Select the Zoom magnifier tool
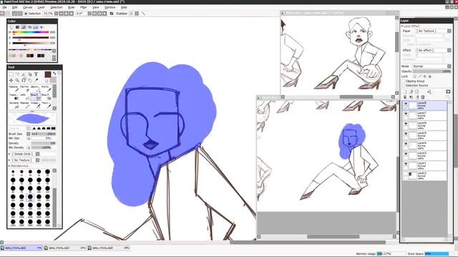 (17, 81)
